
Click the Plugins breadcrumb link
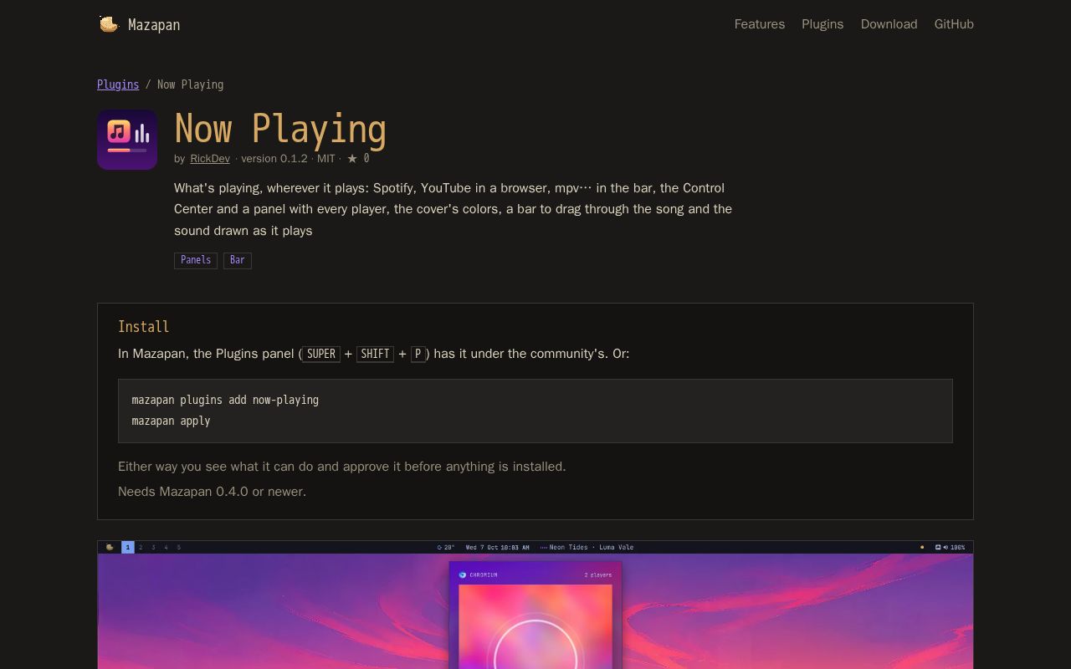click(118, 84)
